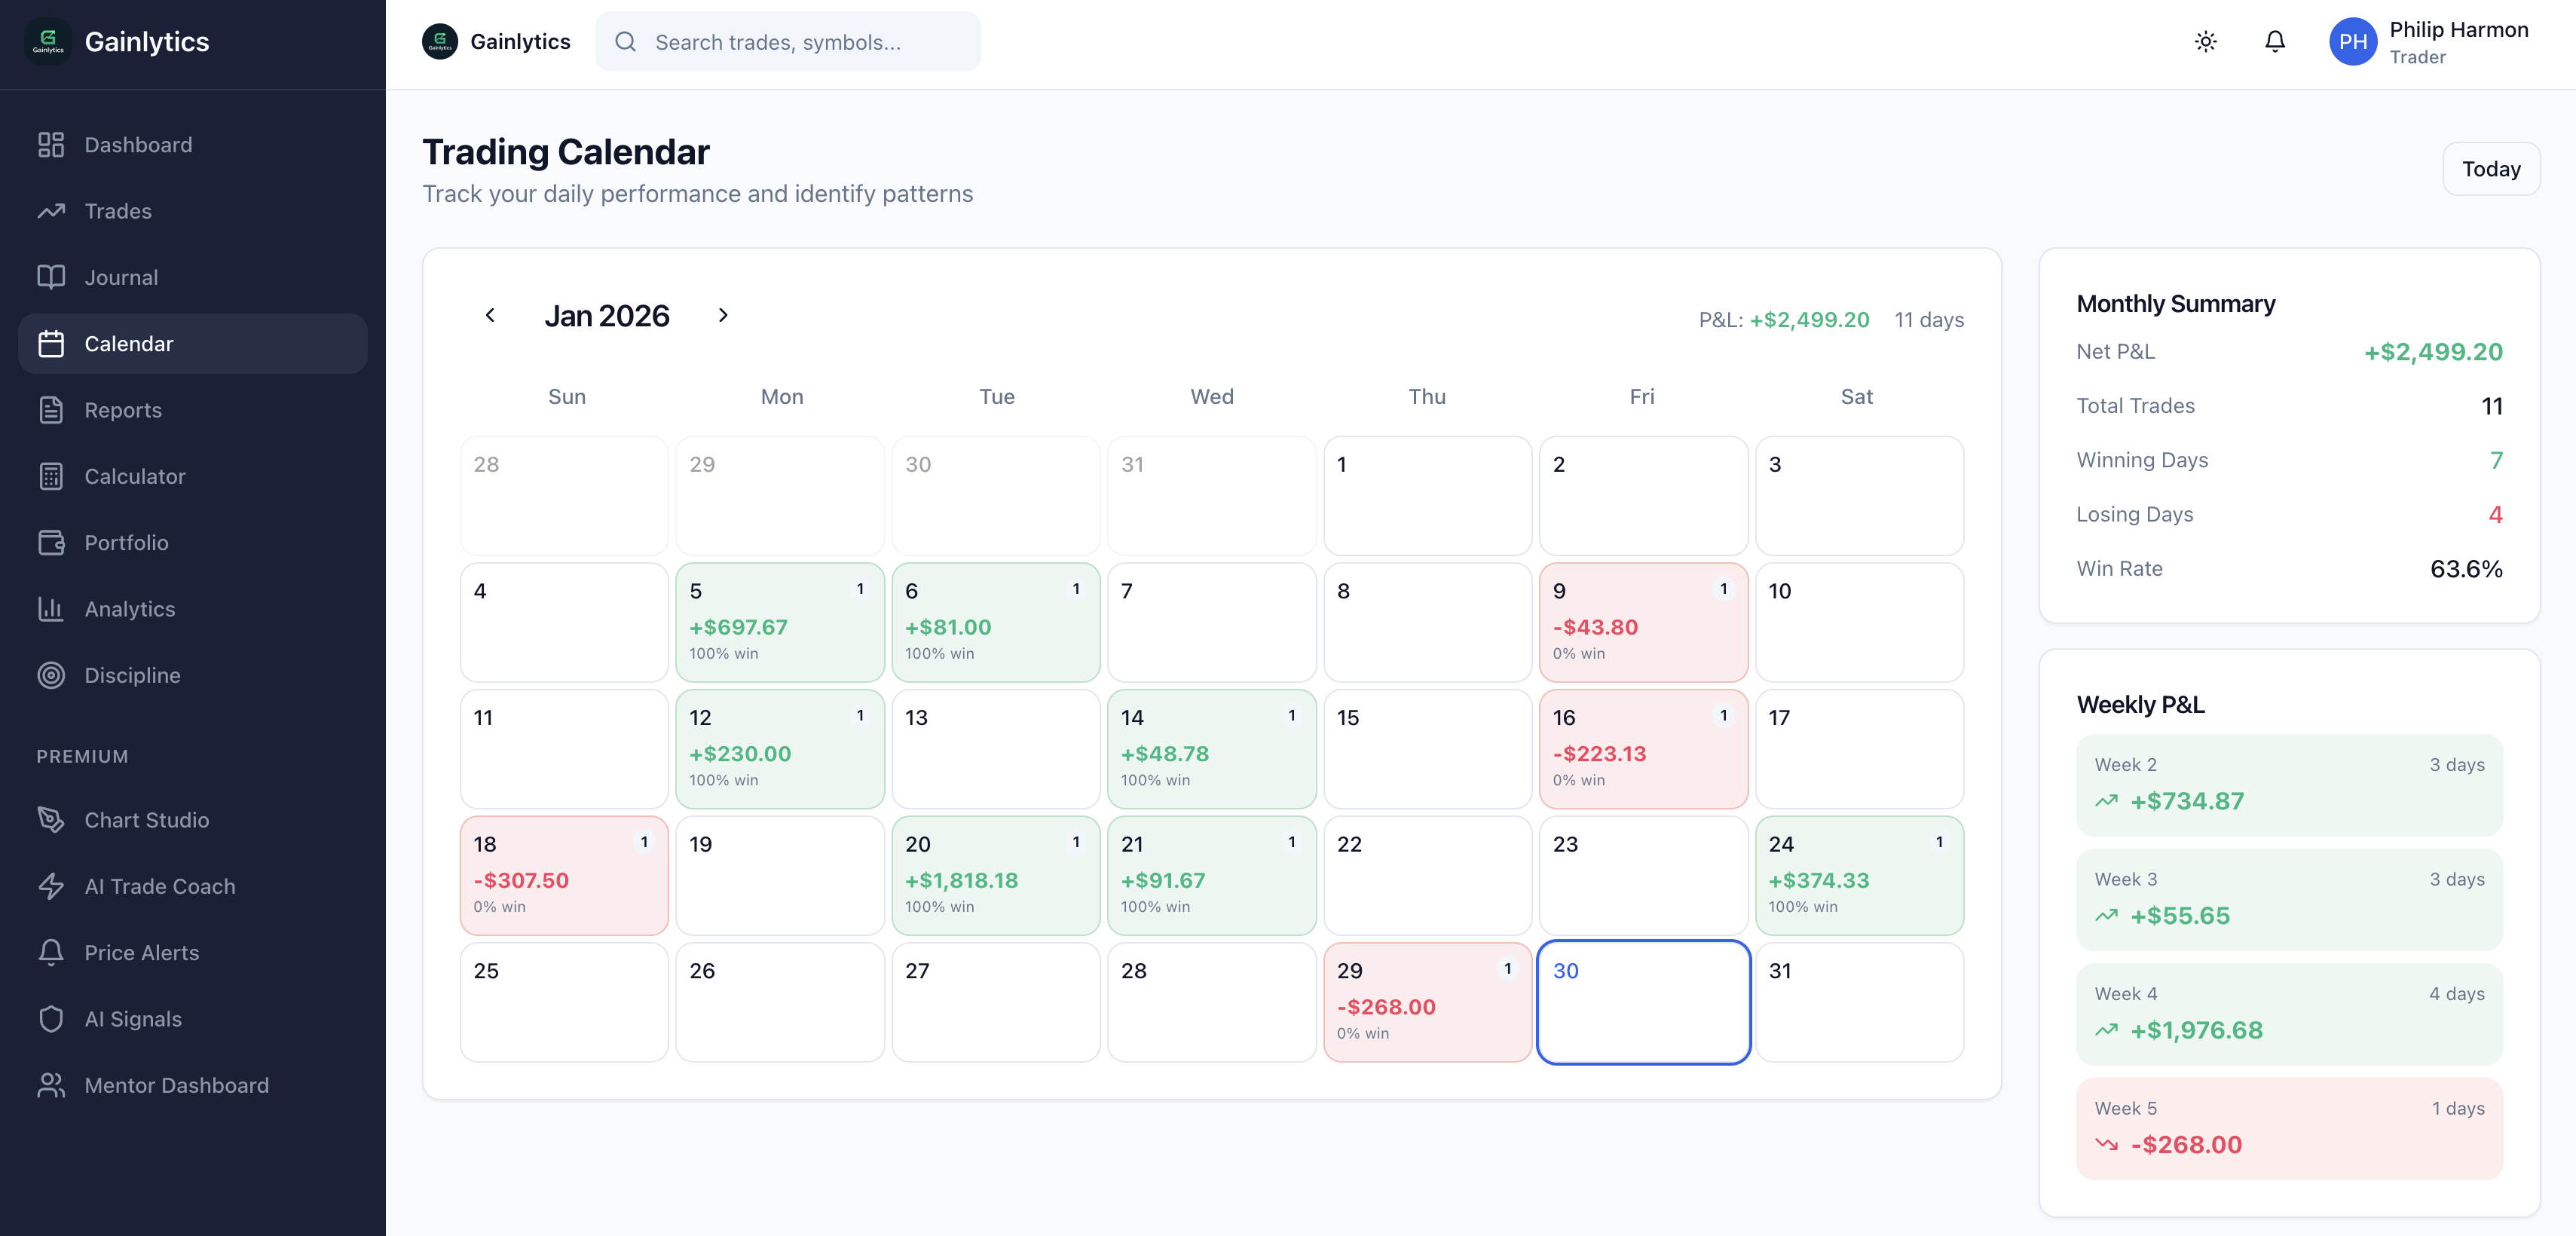
Task: Open the Journal book icon
Action: [51, 277]
